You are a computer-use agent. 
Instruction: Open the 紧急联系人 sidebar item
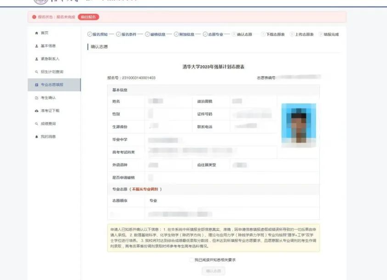pos(54,59)
